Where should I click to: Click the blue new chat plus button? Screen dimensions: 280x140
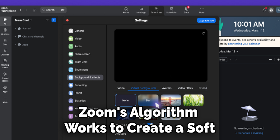pos(54,20)
